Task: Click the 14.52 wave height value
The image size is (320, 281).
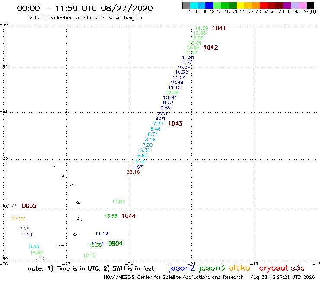Action: 36,252
